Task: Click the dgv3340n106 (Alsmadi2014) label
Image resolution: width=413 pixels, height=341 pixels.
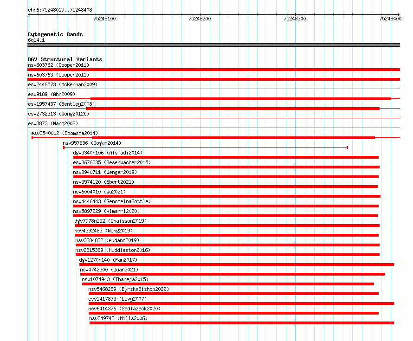Action: click(108, 153)
